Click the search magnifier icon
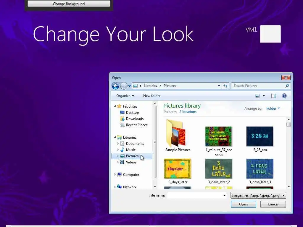 tap(287, 86)
